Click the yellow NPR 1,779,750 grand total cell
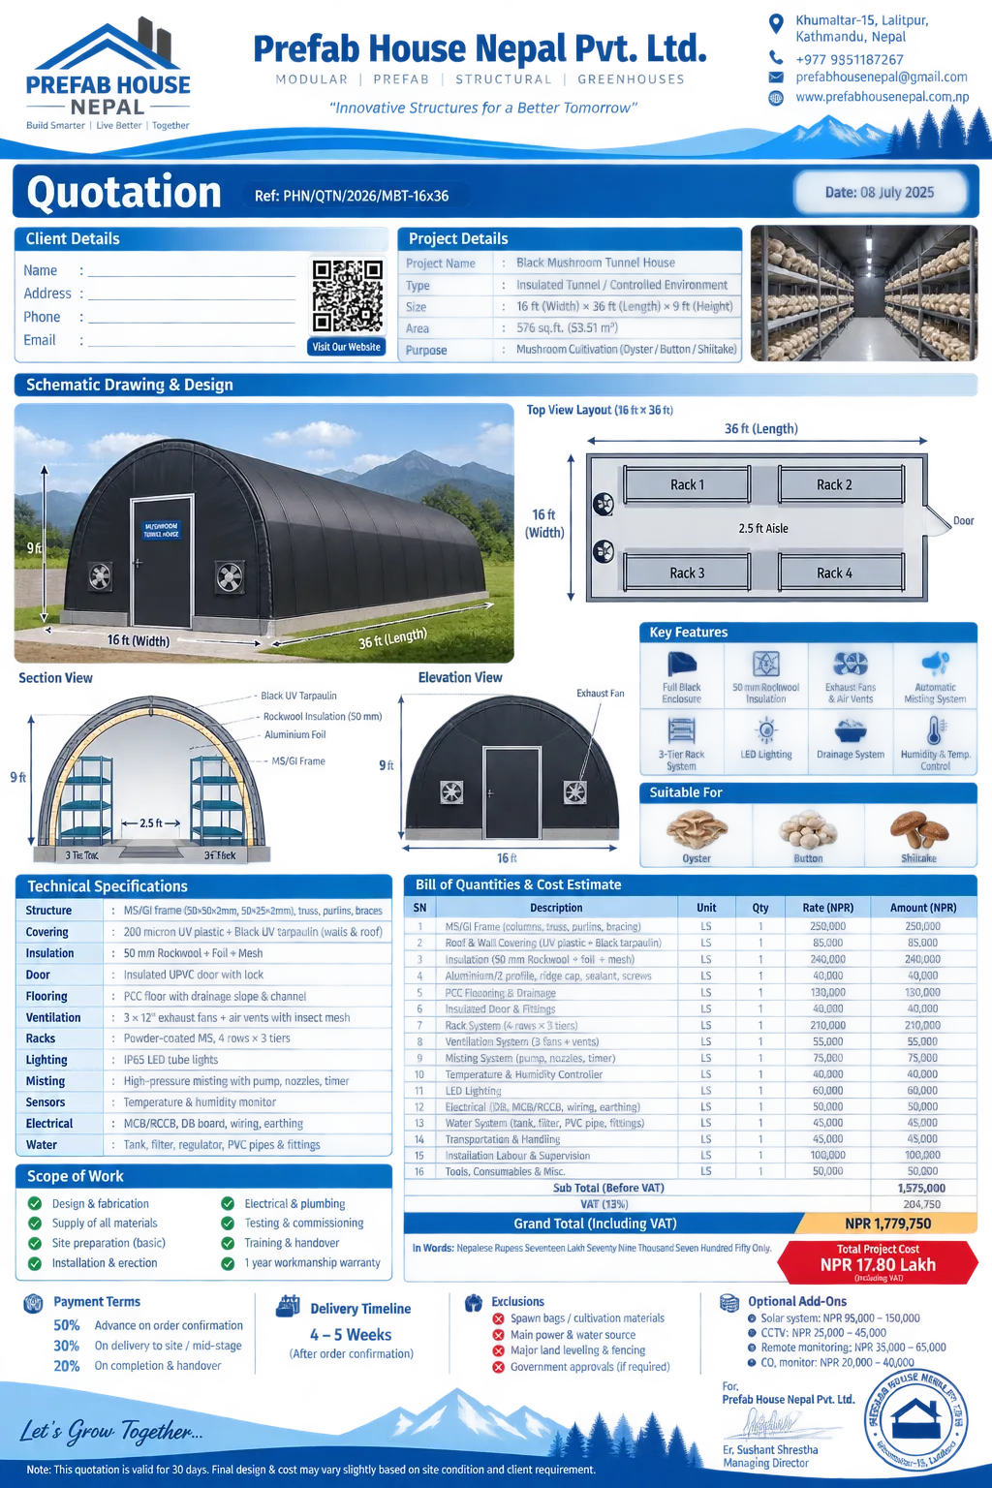This screenshot has width=992, height=1488. point(888,1224)
